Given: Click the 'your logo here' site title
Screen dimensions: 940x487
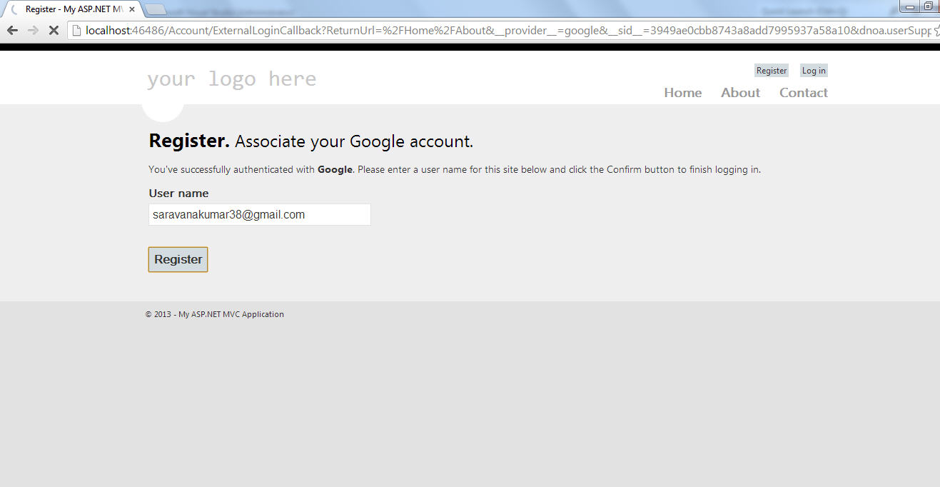Looking at the screenshot, I should tap(231, 79).
